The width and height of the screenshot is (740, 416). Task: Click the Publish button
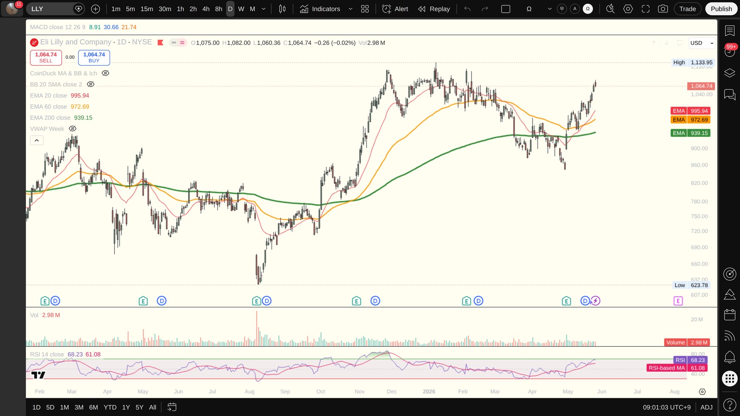(721, 9)
